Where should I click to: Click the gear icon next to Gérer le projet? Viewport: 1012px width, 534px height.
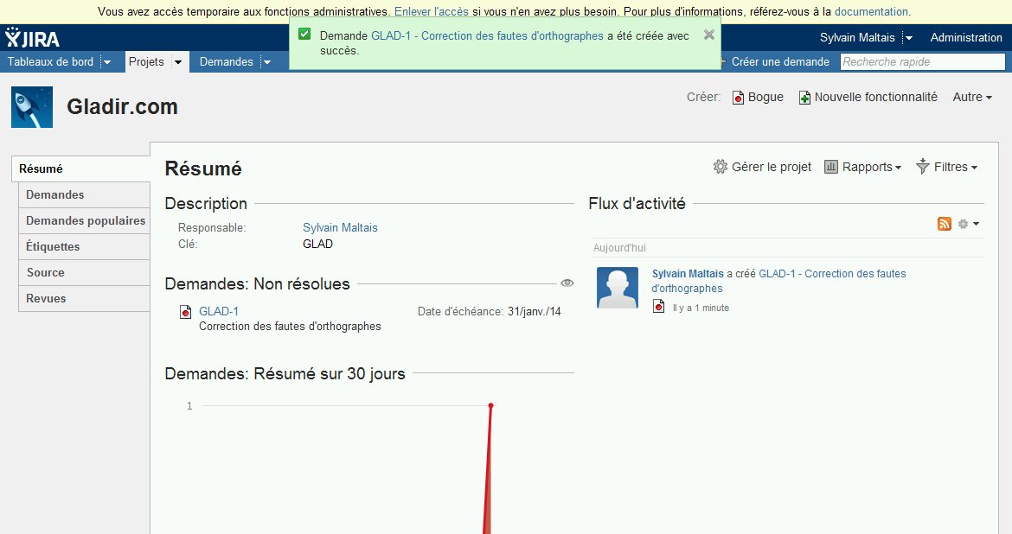tap(721, 167)
